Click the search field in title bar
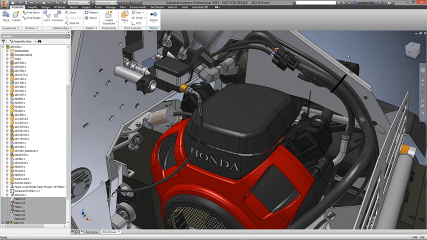Viewport: 427px width, 240px height. tap(316, 2)
